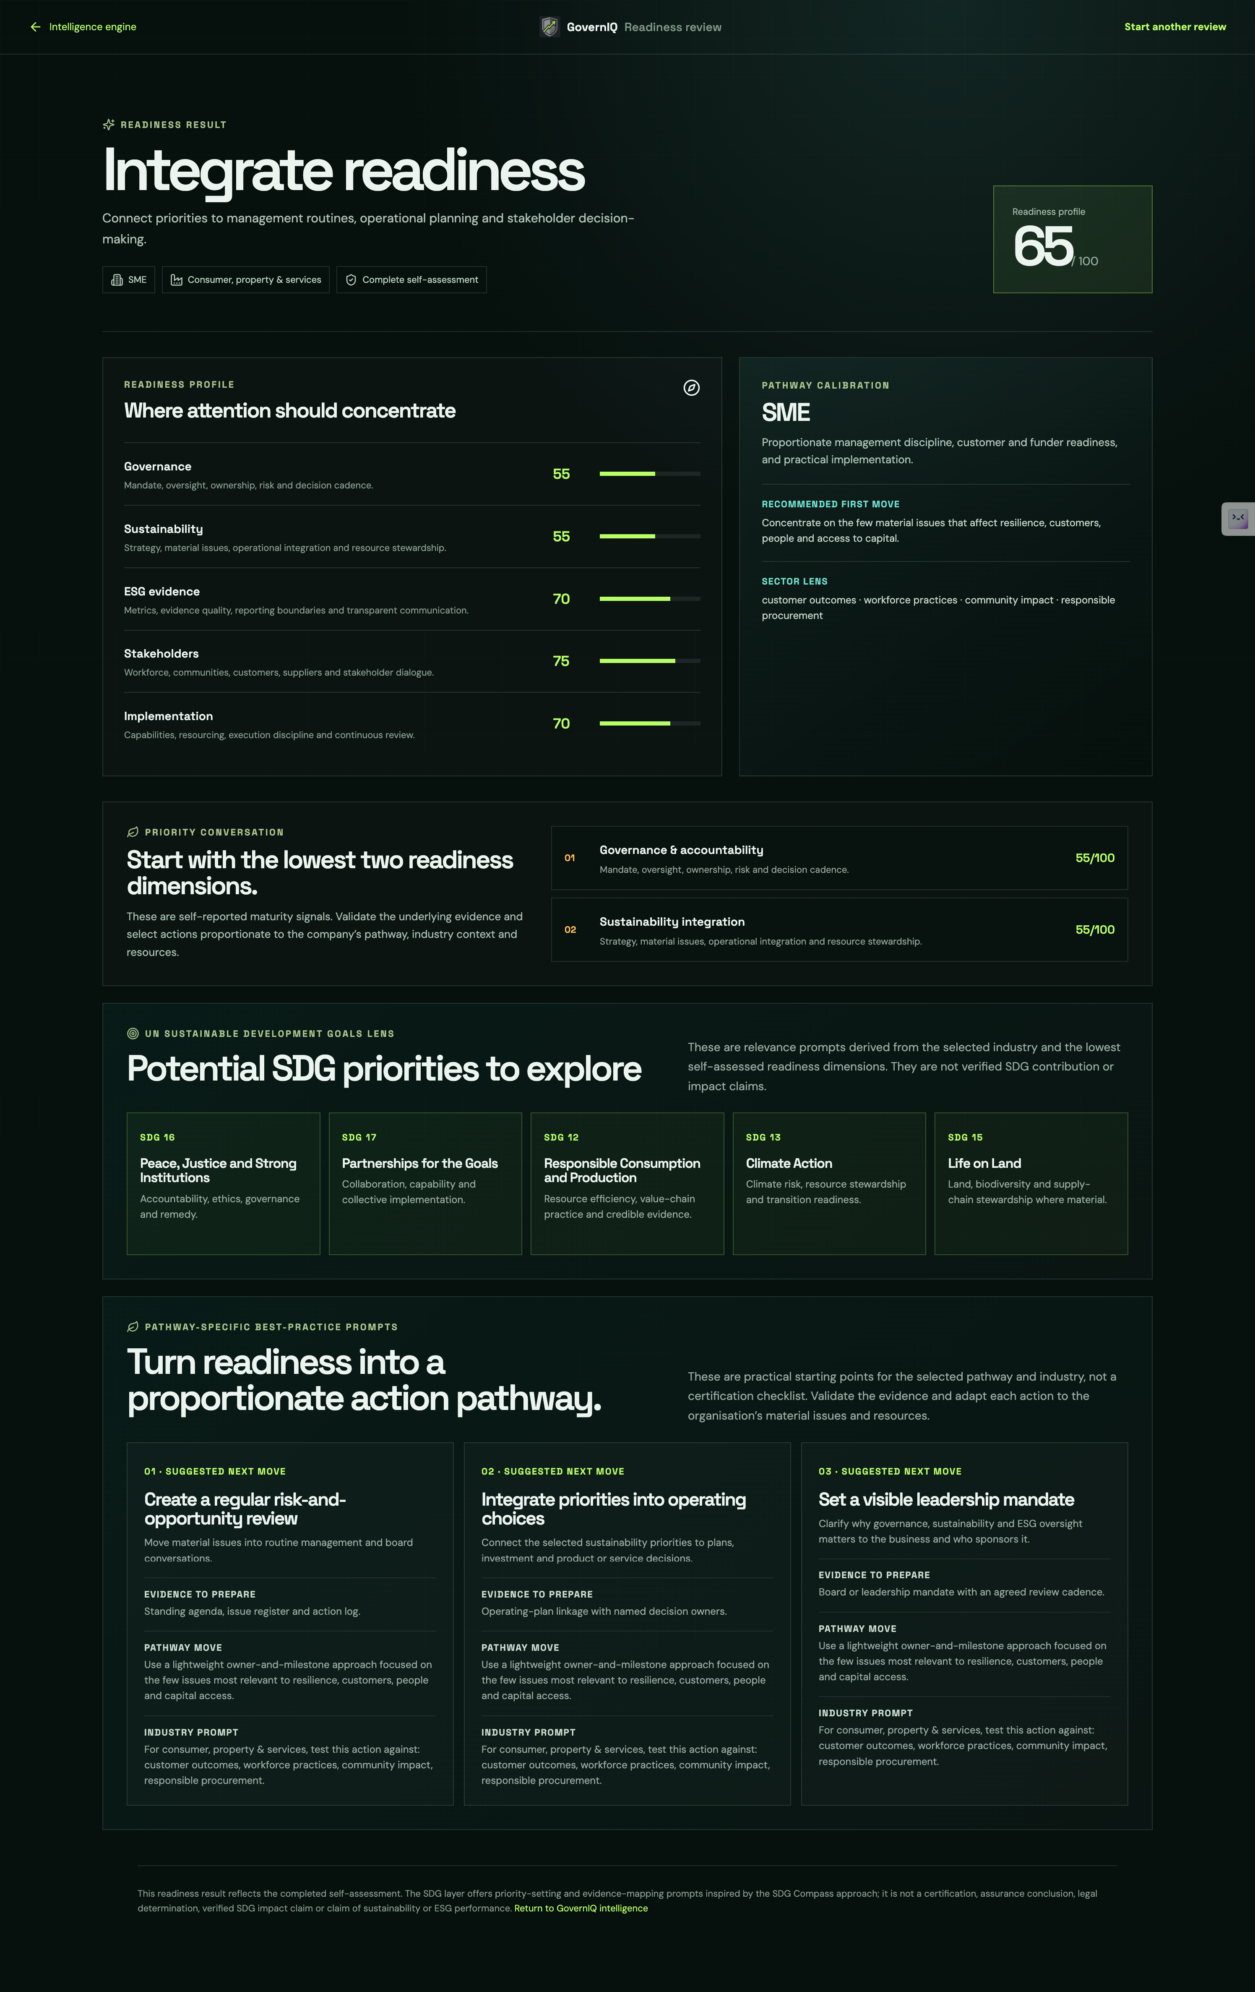Click the leaf icon beside Priority Conversation
The image size is (1255, 1992).
[x=132, y=832]
